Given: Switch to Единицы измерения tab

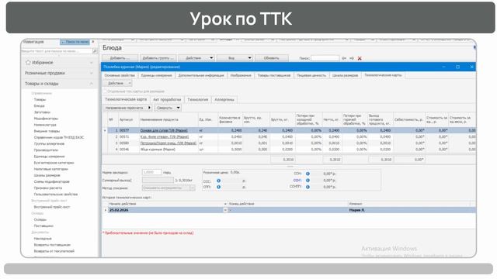Looking at the screenshot, I should pyautogui.click(x=156, y=75).
